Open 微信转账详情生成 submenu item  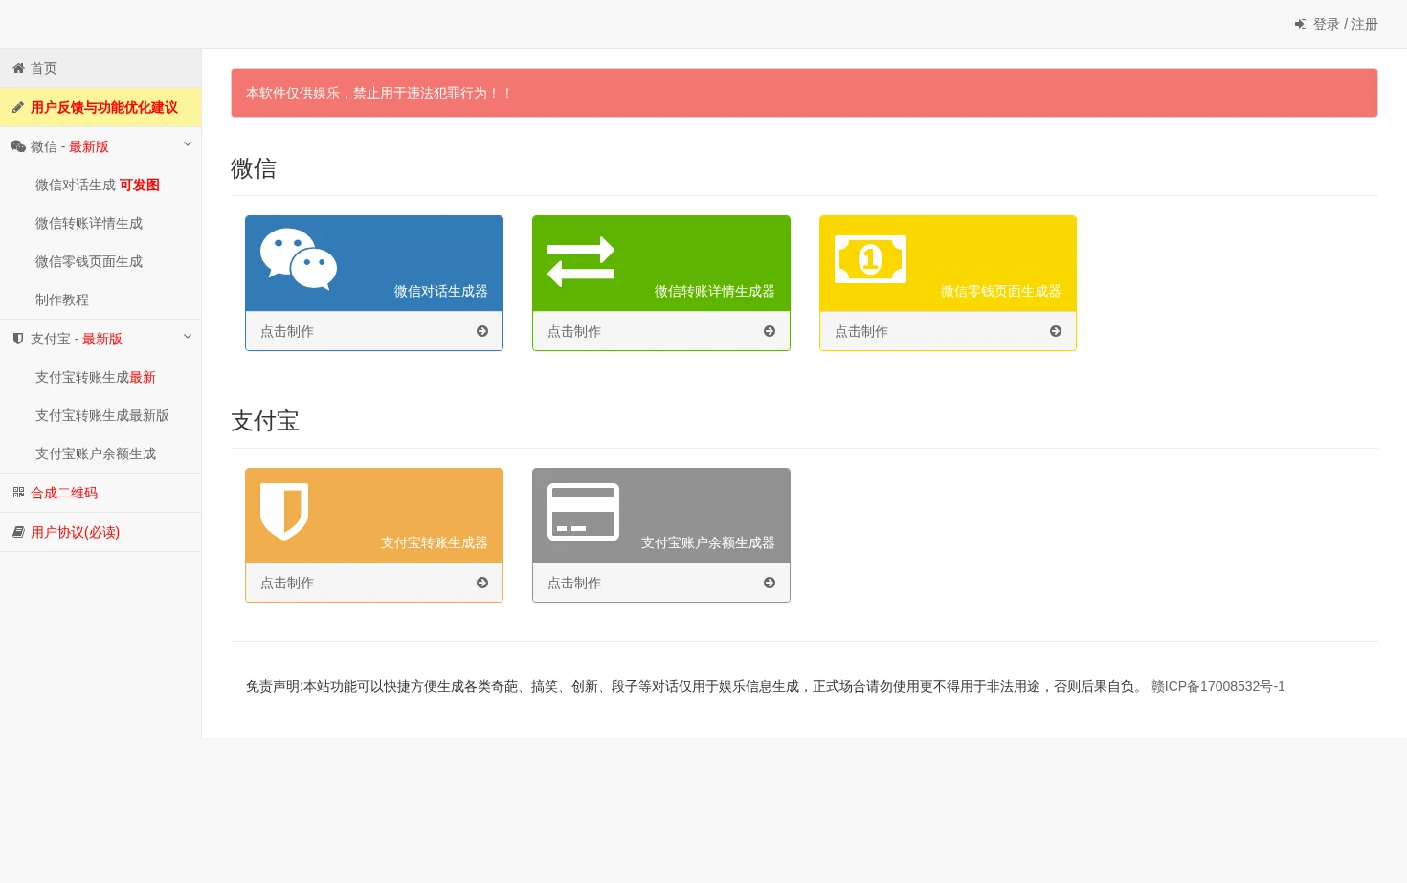100,223
